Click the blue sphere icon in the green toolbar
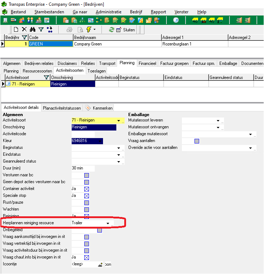 pos(176,20)
